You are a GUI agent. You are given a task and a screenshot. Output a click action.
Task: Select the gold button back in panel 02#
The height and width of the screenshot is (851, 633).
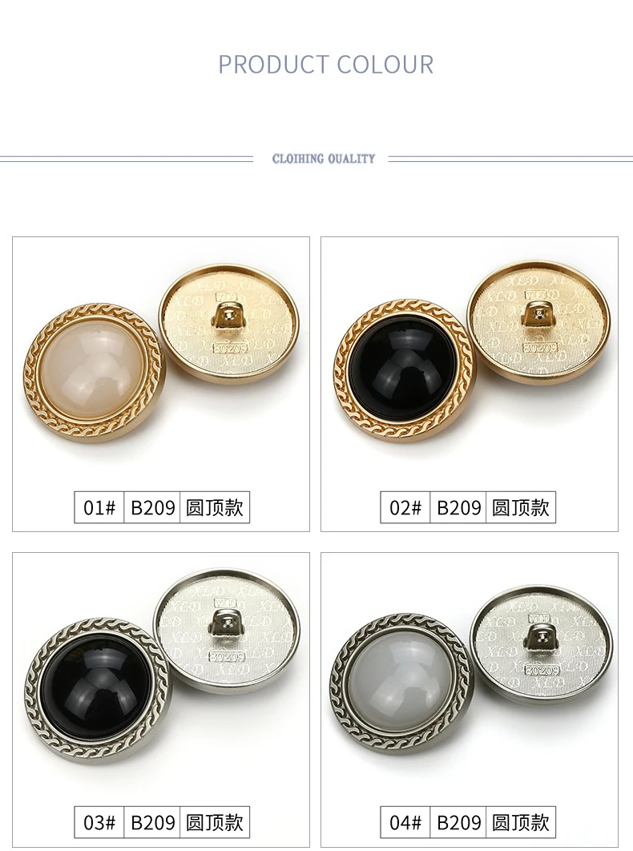538,322
